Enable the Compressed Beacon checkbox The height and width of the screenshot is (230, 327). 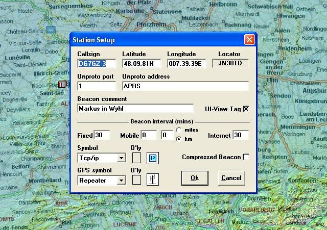(246, 157)
